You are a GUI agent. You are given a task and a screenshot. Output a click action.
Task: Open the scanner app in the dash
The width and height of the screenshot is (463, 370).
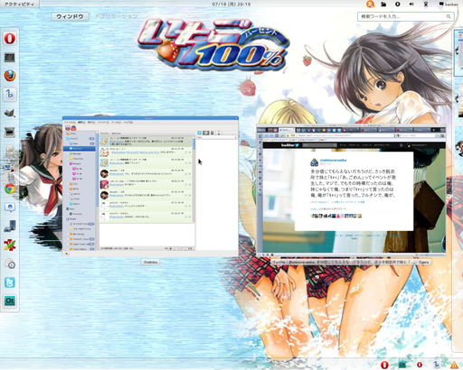coord(10,132)
